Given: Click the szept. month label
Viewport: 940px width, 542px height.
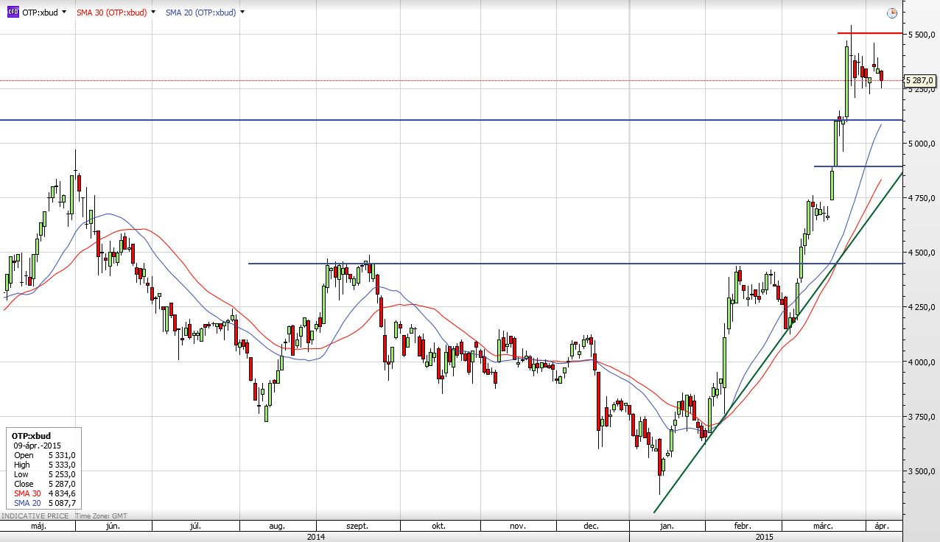Looking at the screenshot, I should click(357, 526).
